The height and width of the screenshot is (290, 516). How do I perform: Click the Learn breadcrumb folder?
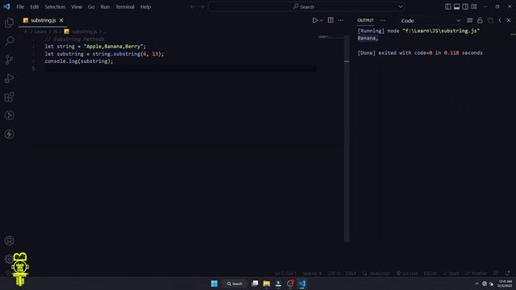[x=40, y=31]
